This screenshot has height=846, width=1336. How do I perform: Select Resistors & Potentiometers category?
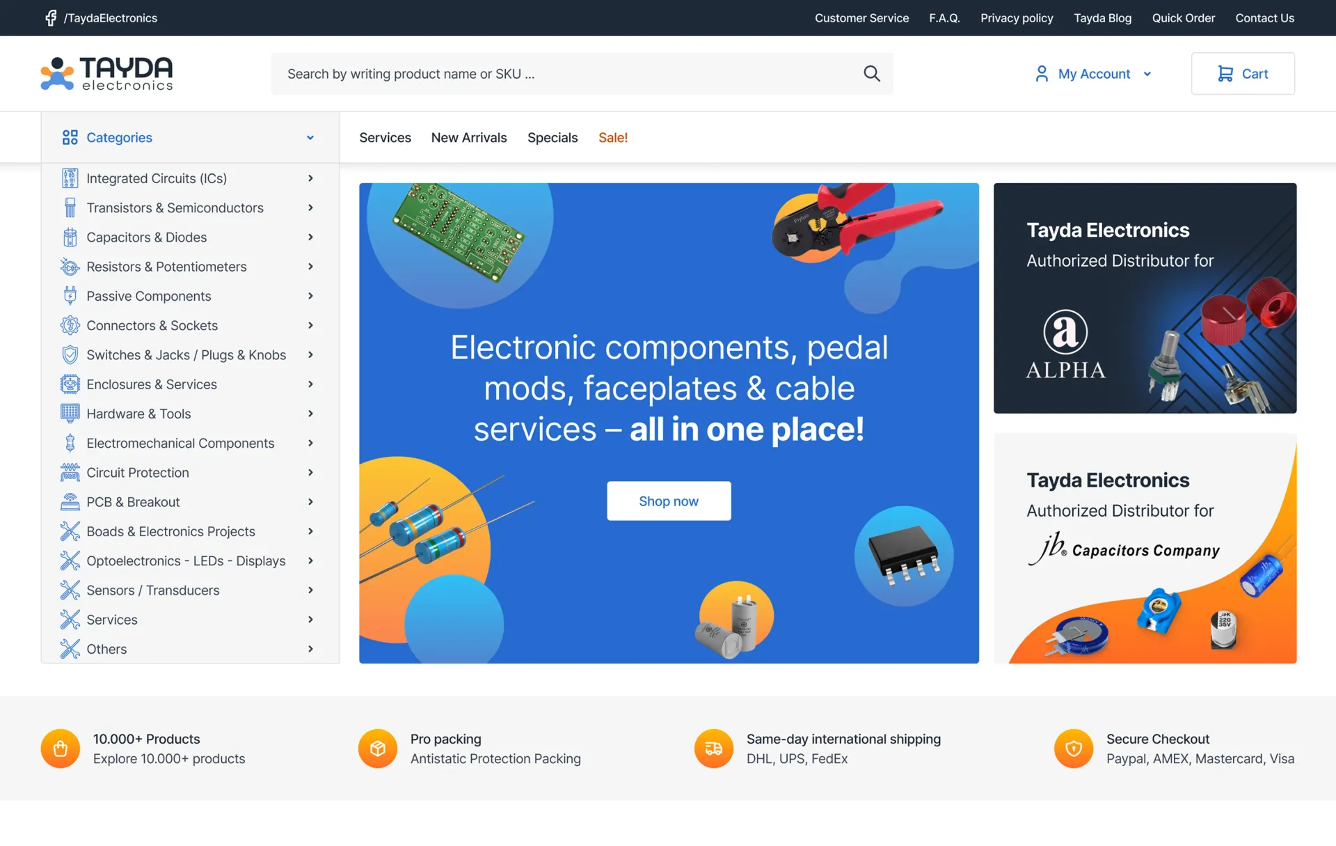pos(166,267)
